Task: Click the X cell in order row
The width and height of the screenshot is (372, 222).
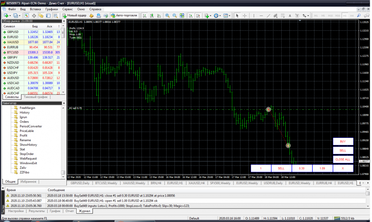Action: click(343, 168)
